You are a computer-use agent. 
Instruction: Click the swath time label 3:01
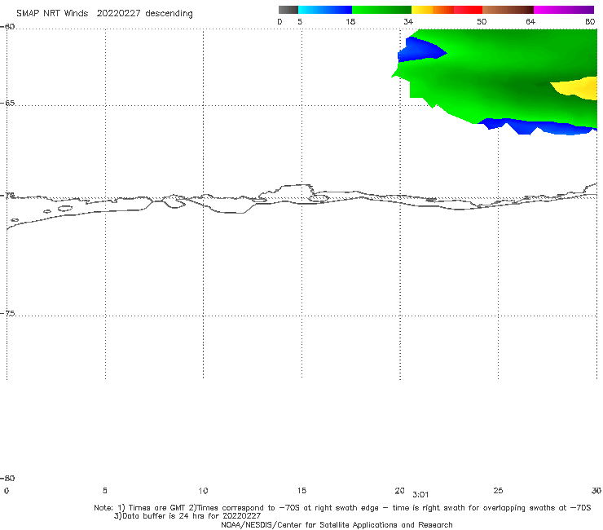(420, 495)
